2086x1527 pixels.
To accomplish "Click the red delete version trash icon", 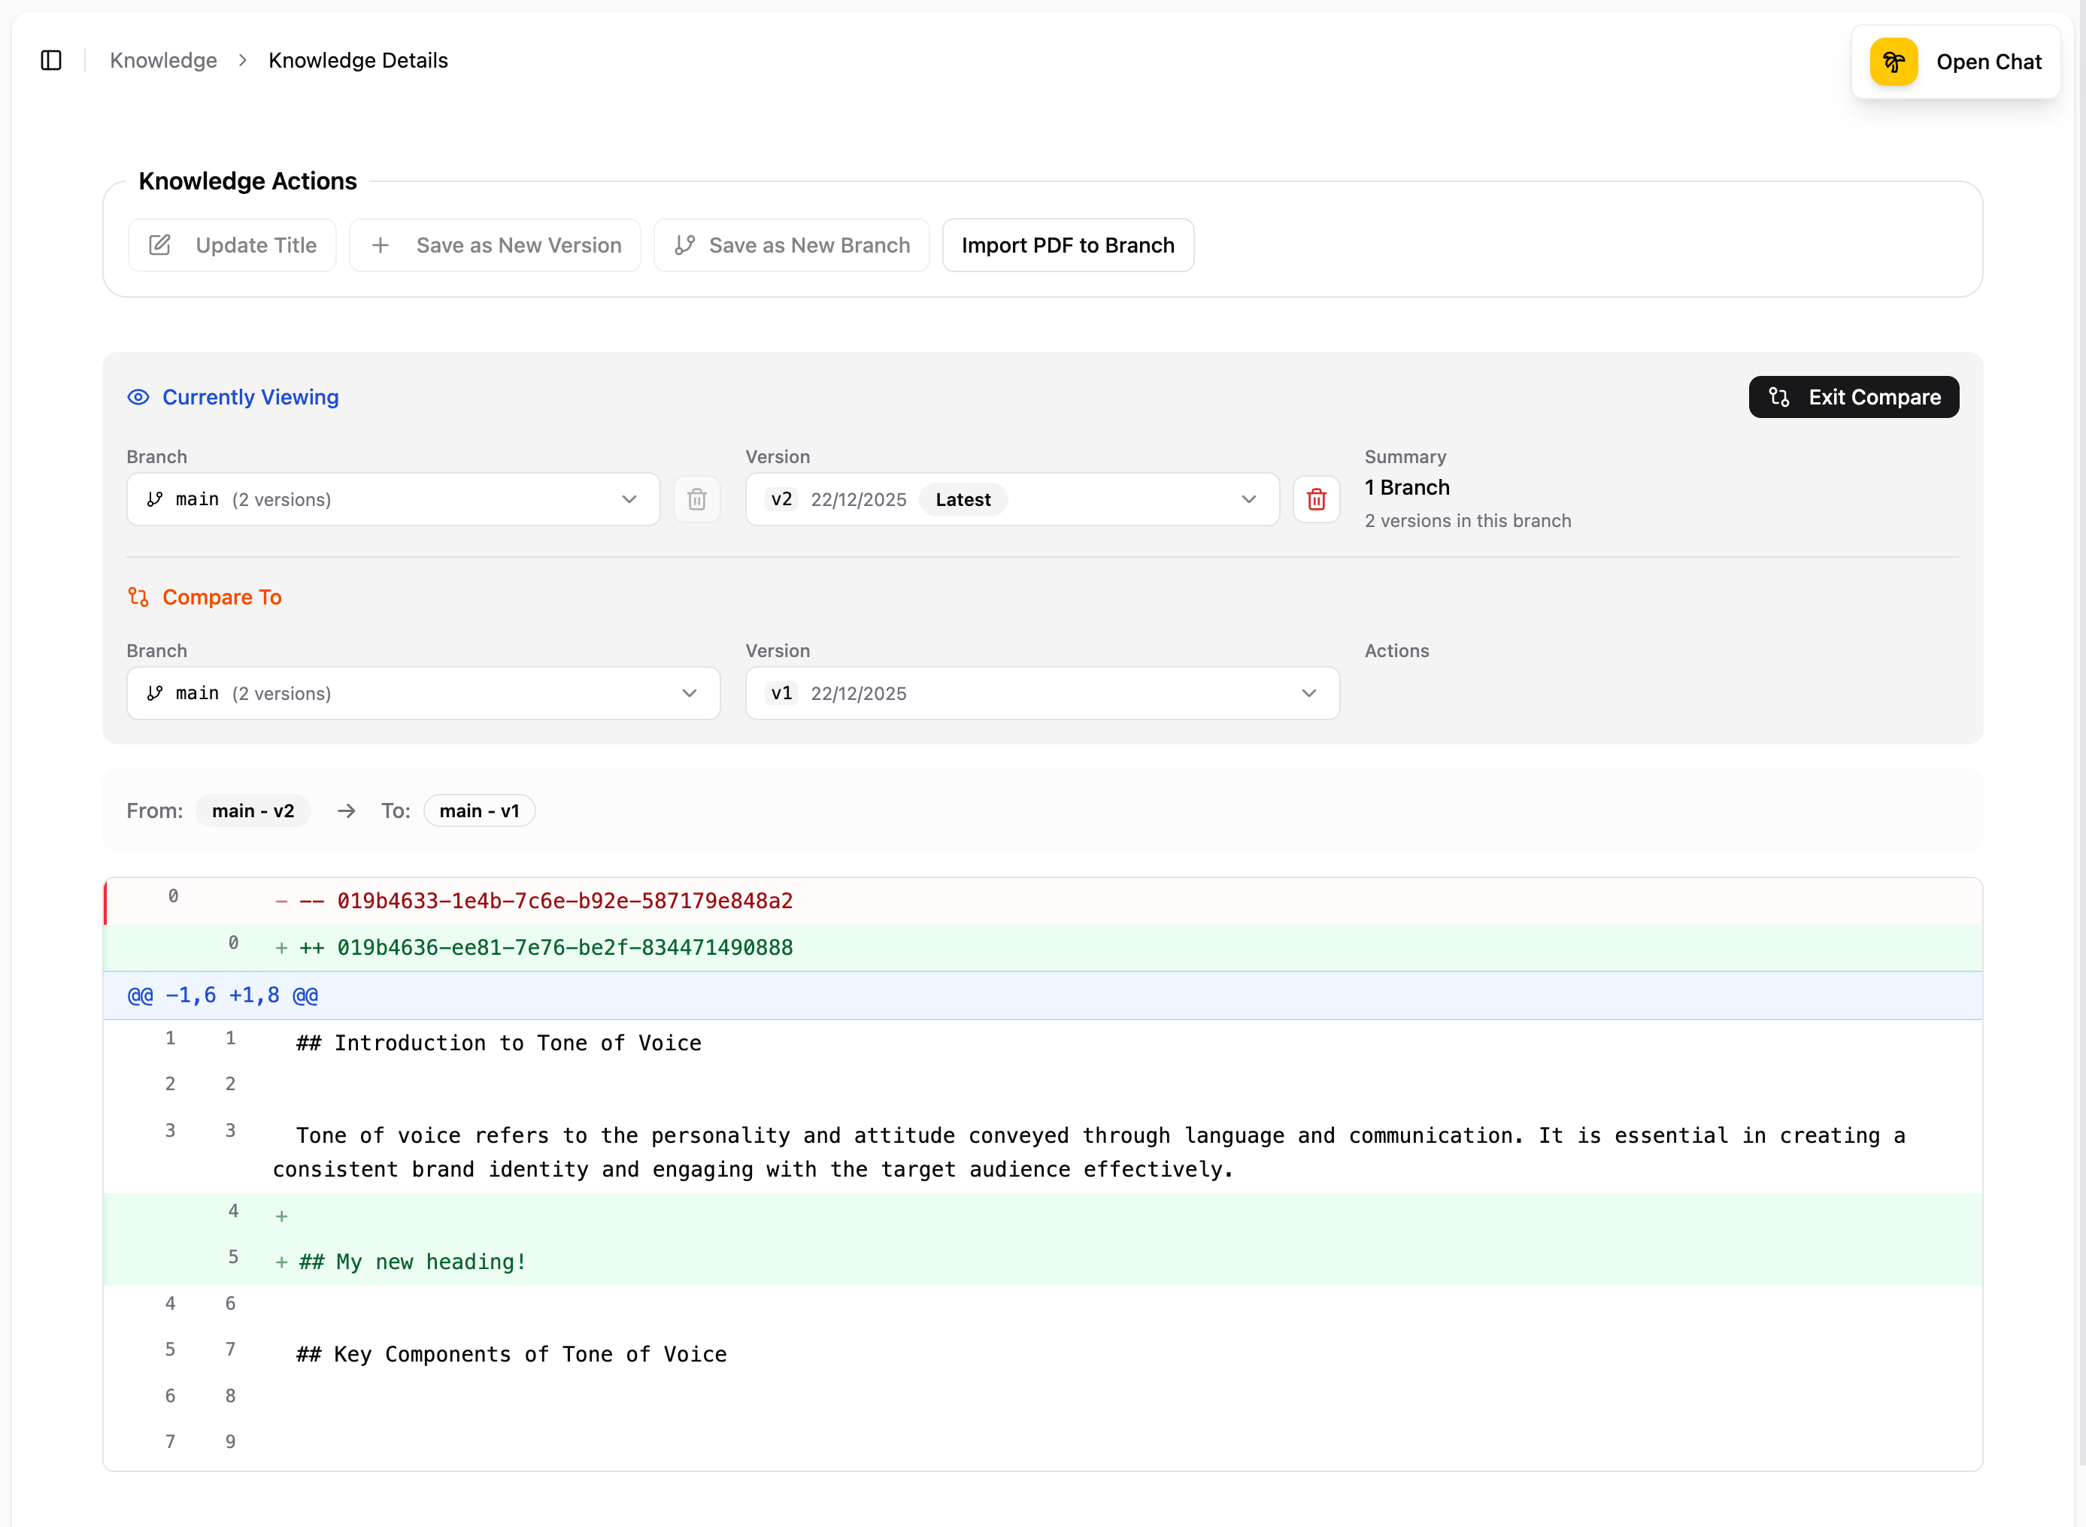I will (1315, 499).
